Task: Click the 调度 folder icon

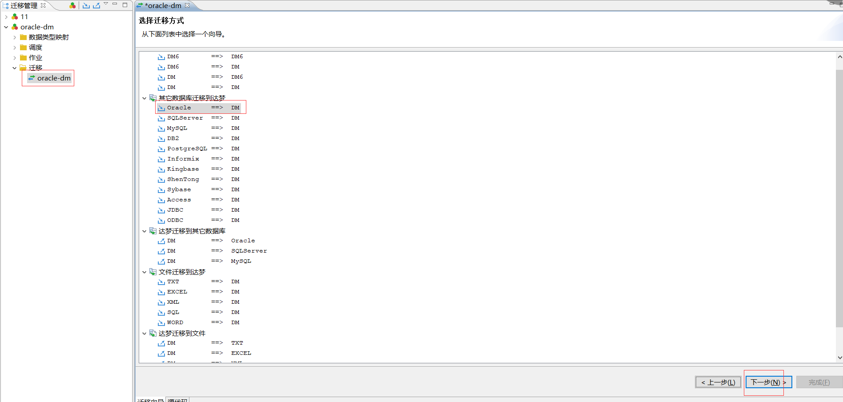Action: (x=23, y=48)
